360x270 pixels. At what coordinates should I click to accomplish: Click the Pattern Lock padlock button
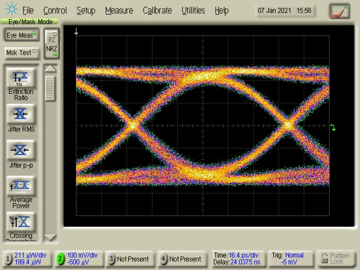click(x=336, y=259)
